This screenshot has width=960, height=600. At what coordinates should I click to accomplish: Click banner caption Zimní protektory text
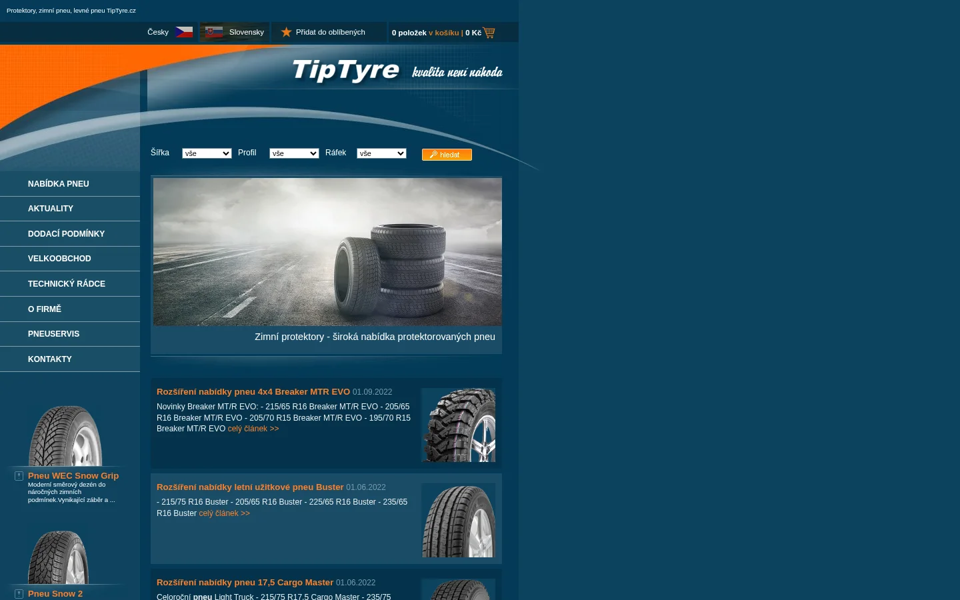click(x=375, y=337)
